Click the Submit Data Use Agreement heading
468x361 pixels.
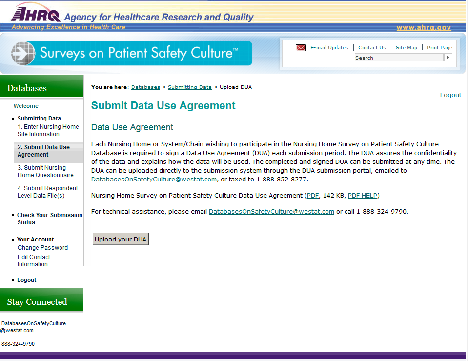(x=163, y=105)
